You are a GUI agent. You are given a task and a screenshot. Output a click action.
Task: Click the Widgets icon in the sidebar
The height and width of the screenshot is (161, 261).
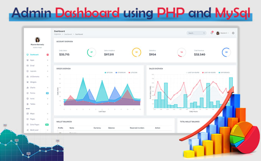point(28,82)
